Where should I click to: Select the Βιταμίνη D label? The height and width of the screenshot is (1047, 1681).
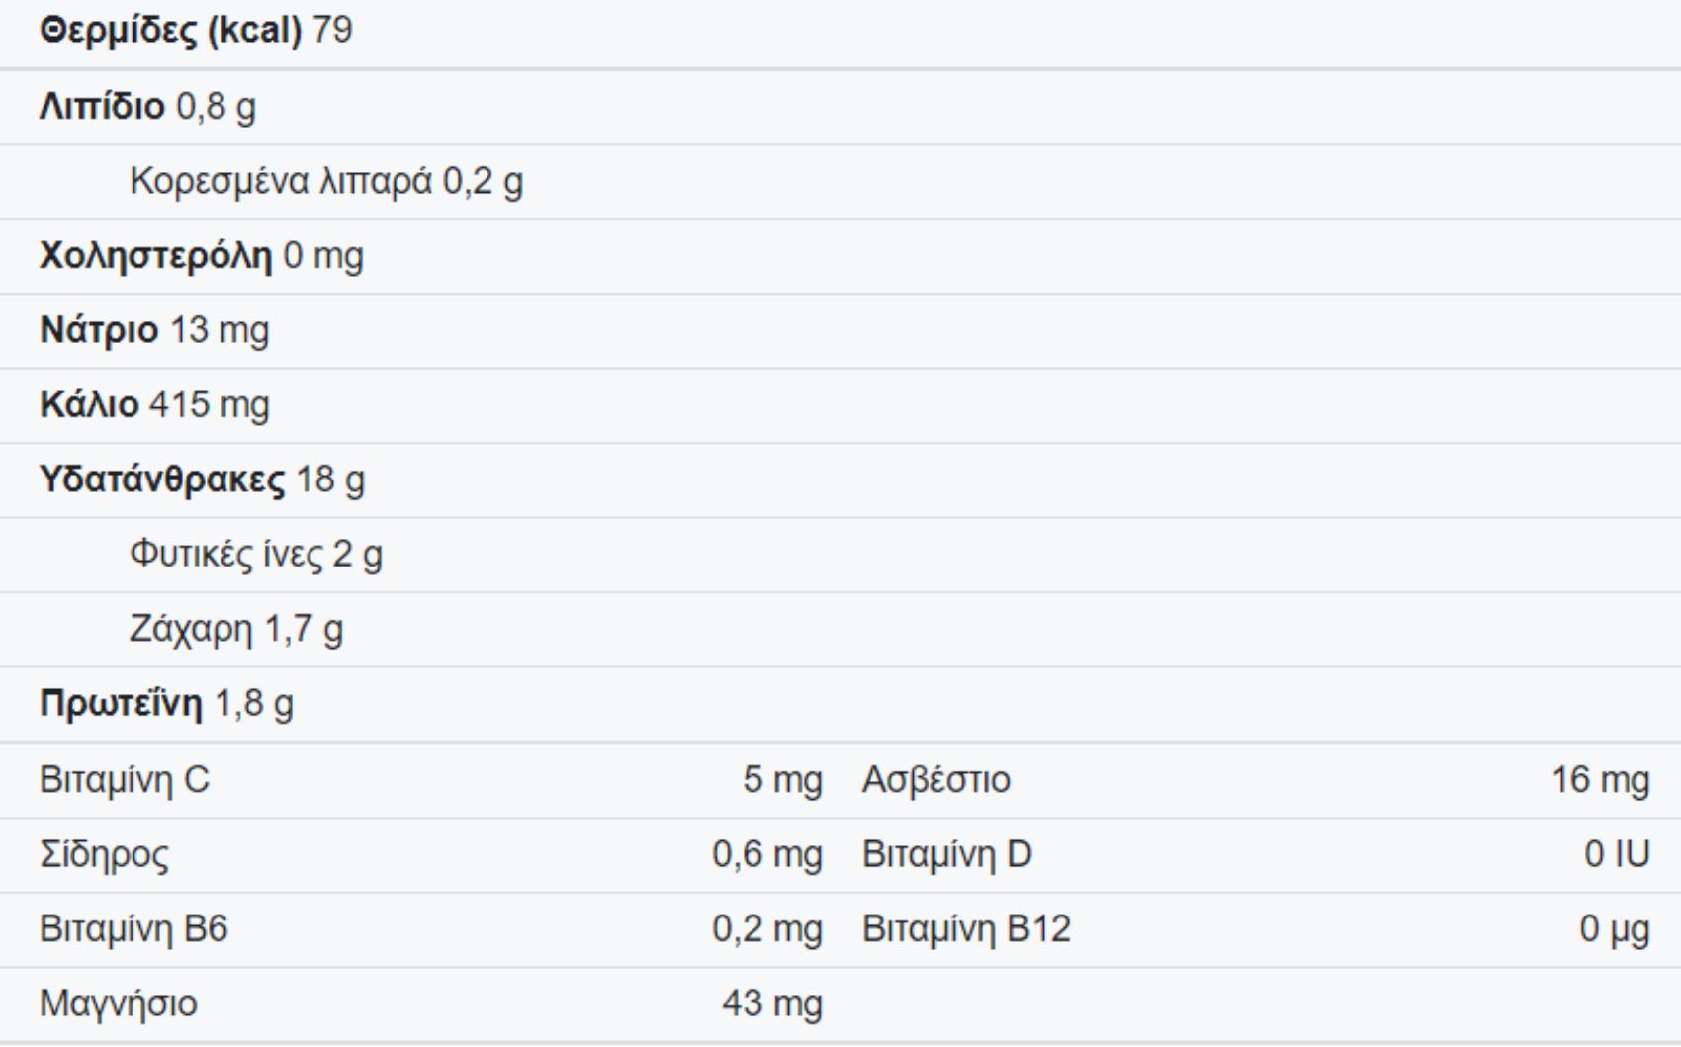tap(946, 855)
